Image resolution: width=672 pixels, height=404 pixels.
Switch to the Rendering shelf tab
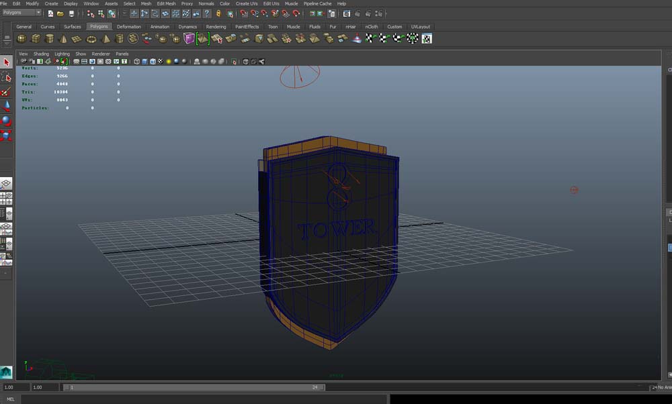coord(216,27)
